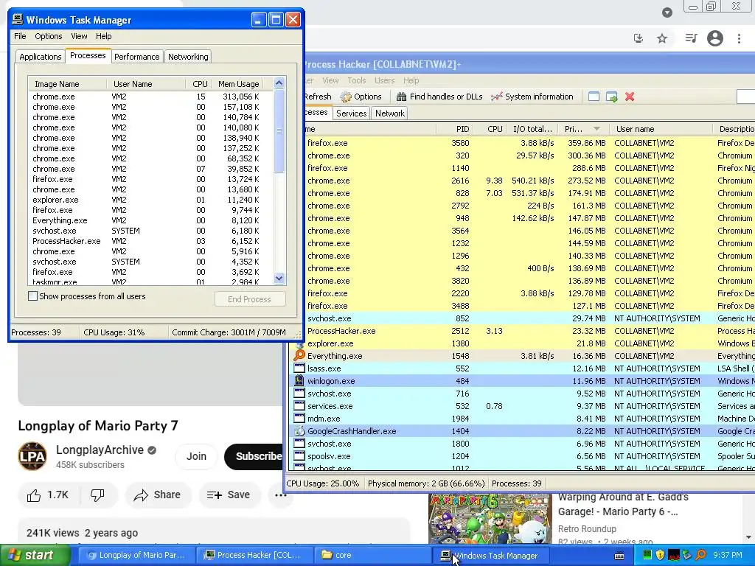Select explorer.exe row in Task Manager
Viewport: 755px width, 566px height.
[150, 200]
